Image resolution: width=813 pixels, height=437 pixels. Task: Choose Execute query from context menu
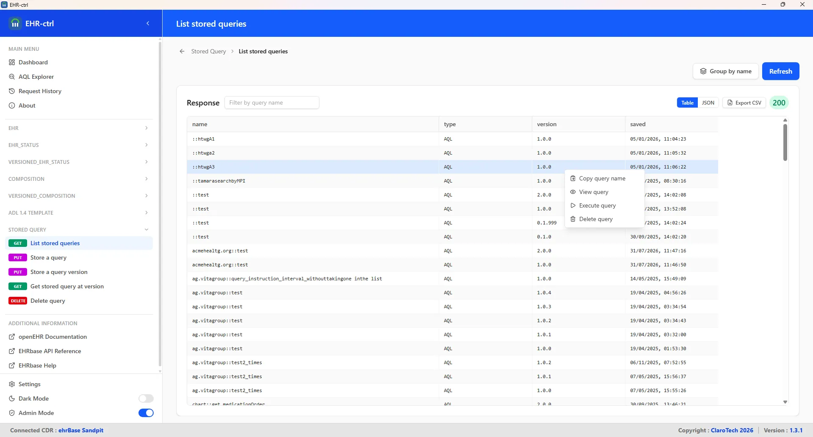604,205
